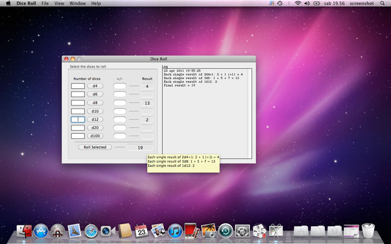This screenshot has width=391, height=244.
Task: Click the Roll Selected button
Action: click(95, 147)
